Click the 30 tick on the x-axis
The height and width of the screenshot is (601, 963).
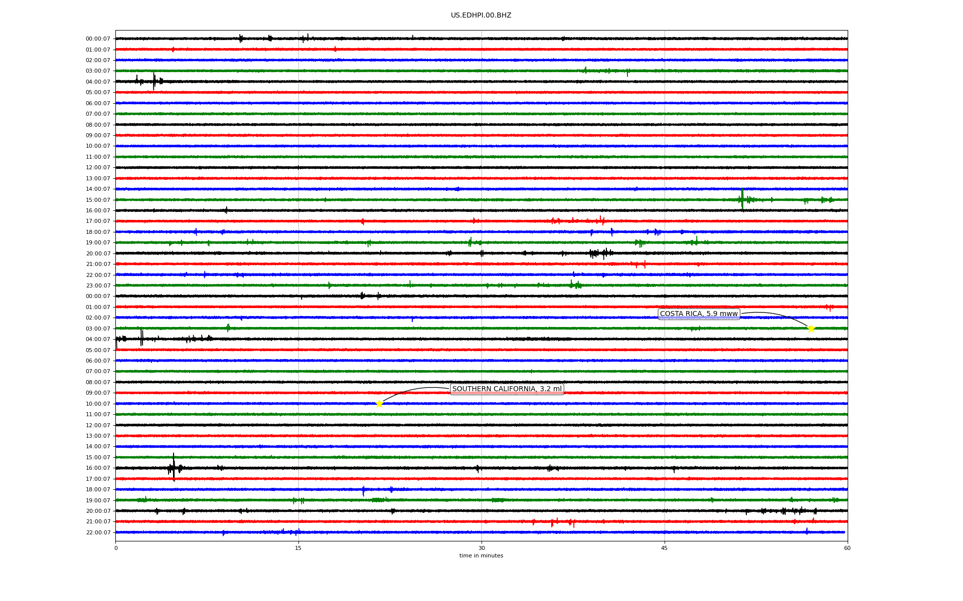click(x=481, y=548)
